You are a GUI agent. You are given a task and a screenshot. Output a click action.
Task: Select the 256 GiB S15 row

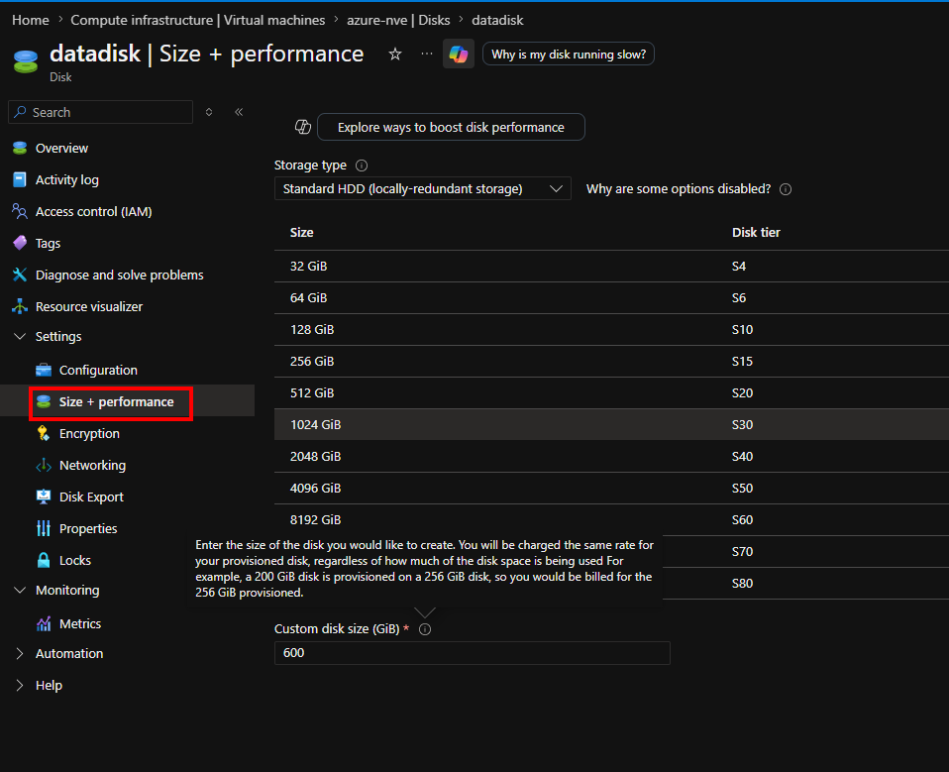point(611,361)
